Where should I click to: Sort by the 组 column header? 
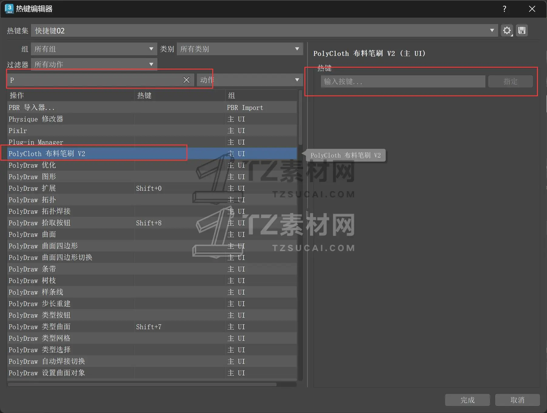click(x=261, y=95)
